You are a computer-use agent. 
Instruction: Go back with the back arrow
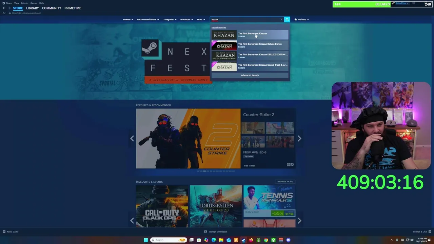coord(4,8)
